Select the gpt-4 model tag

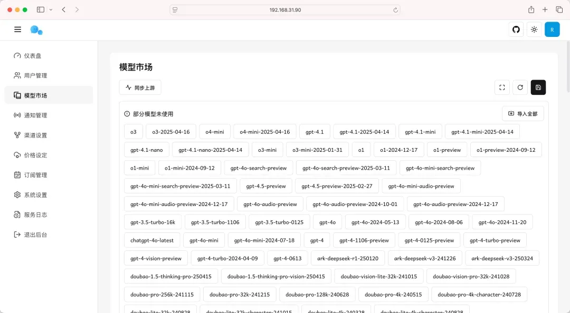tap(317, 240)
